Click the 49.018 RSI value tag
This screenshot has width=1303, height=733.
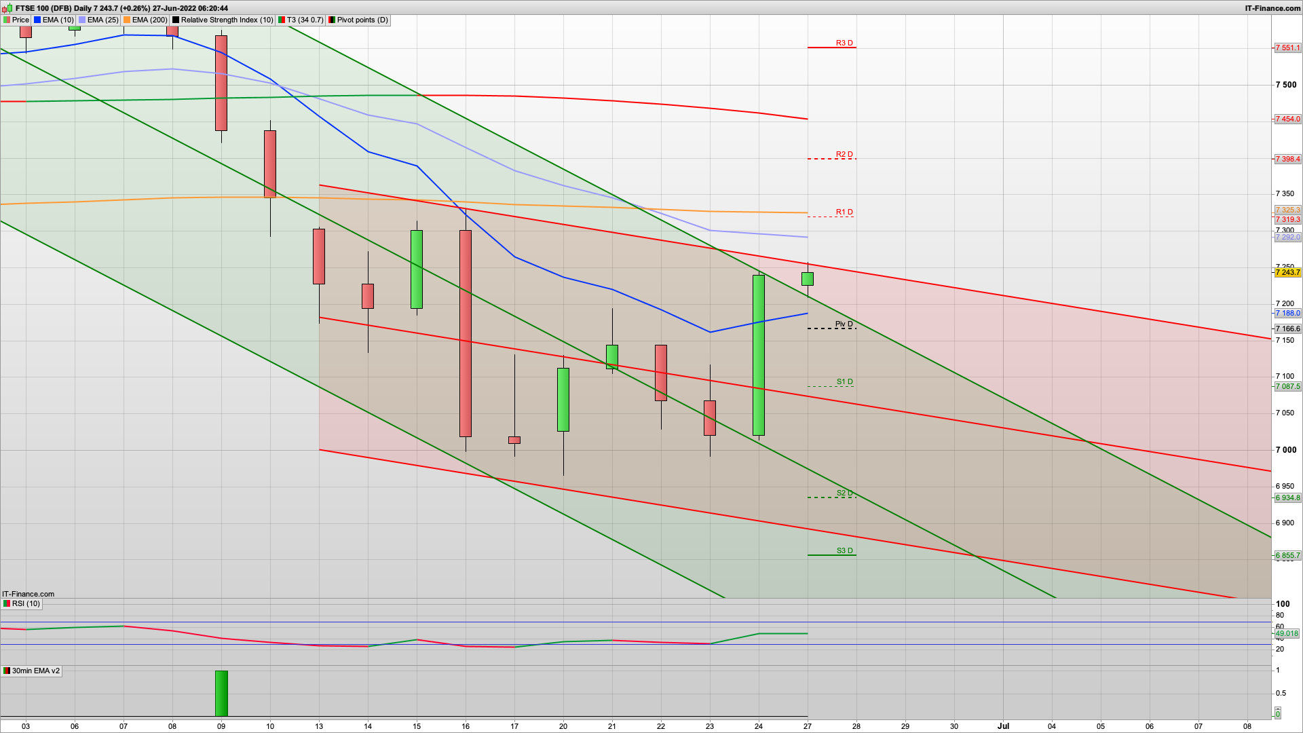(x=1287, y=634)
